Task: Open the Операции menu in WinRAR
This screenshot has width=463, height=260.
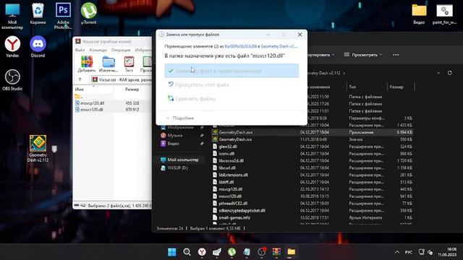Action: [x=121, y=50]
